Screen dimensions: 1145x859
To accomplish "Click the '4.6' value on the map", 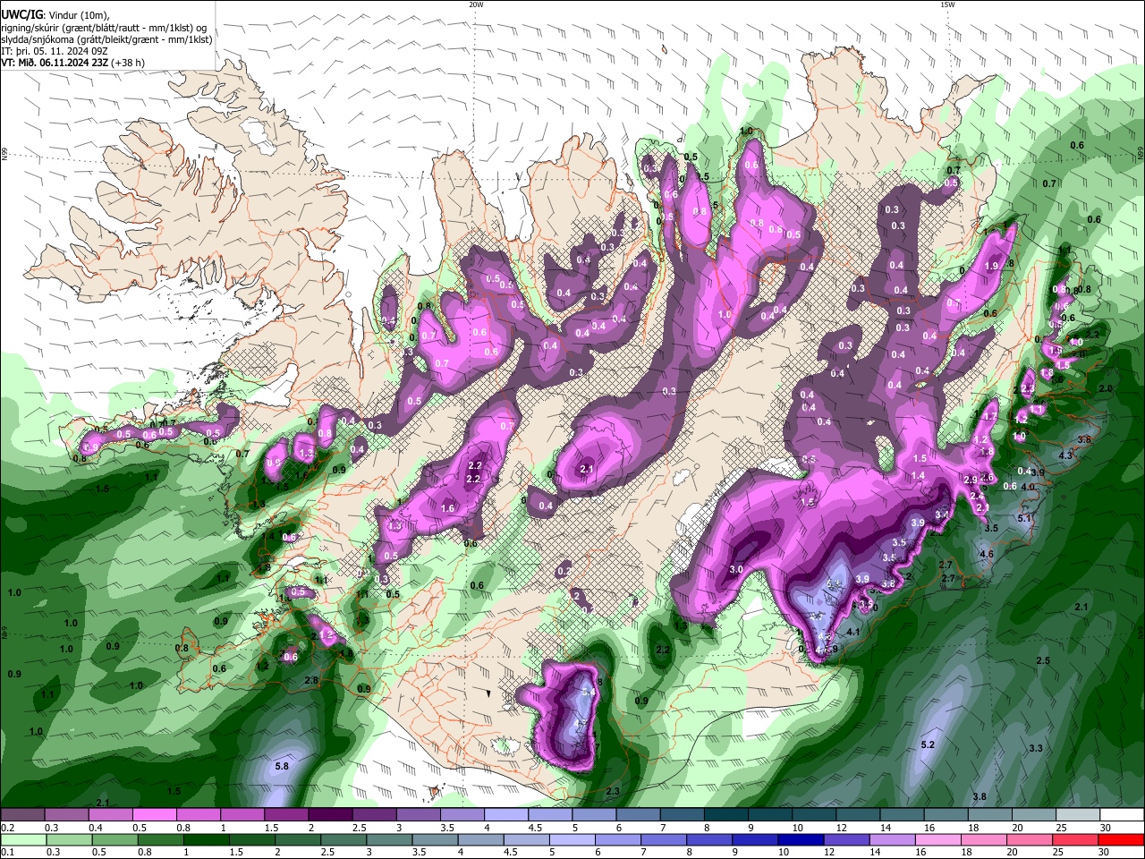I will [x=987, y=554].
